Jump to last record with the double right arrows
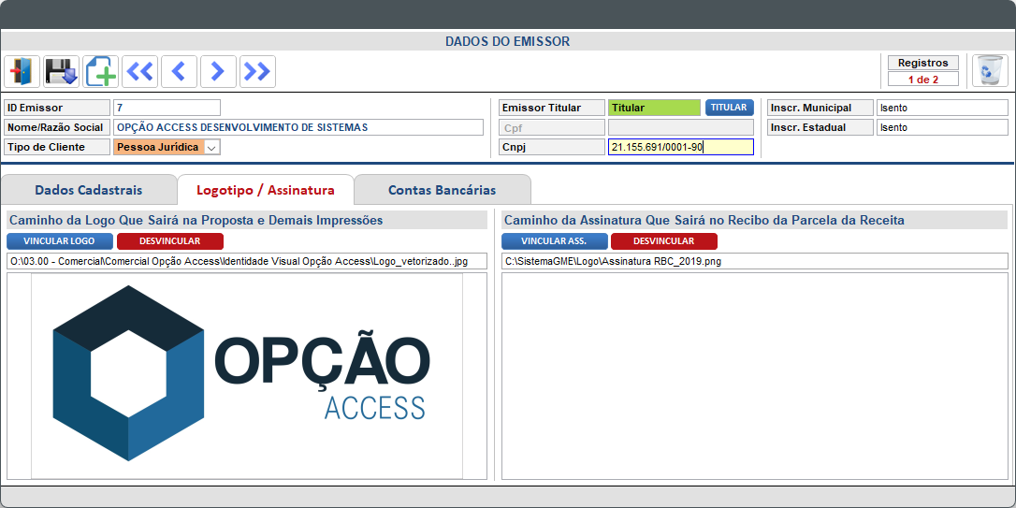The height and width of the screenshot is (508, 1016). [x=258, y=71]
